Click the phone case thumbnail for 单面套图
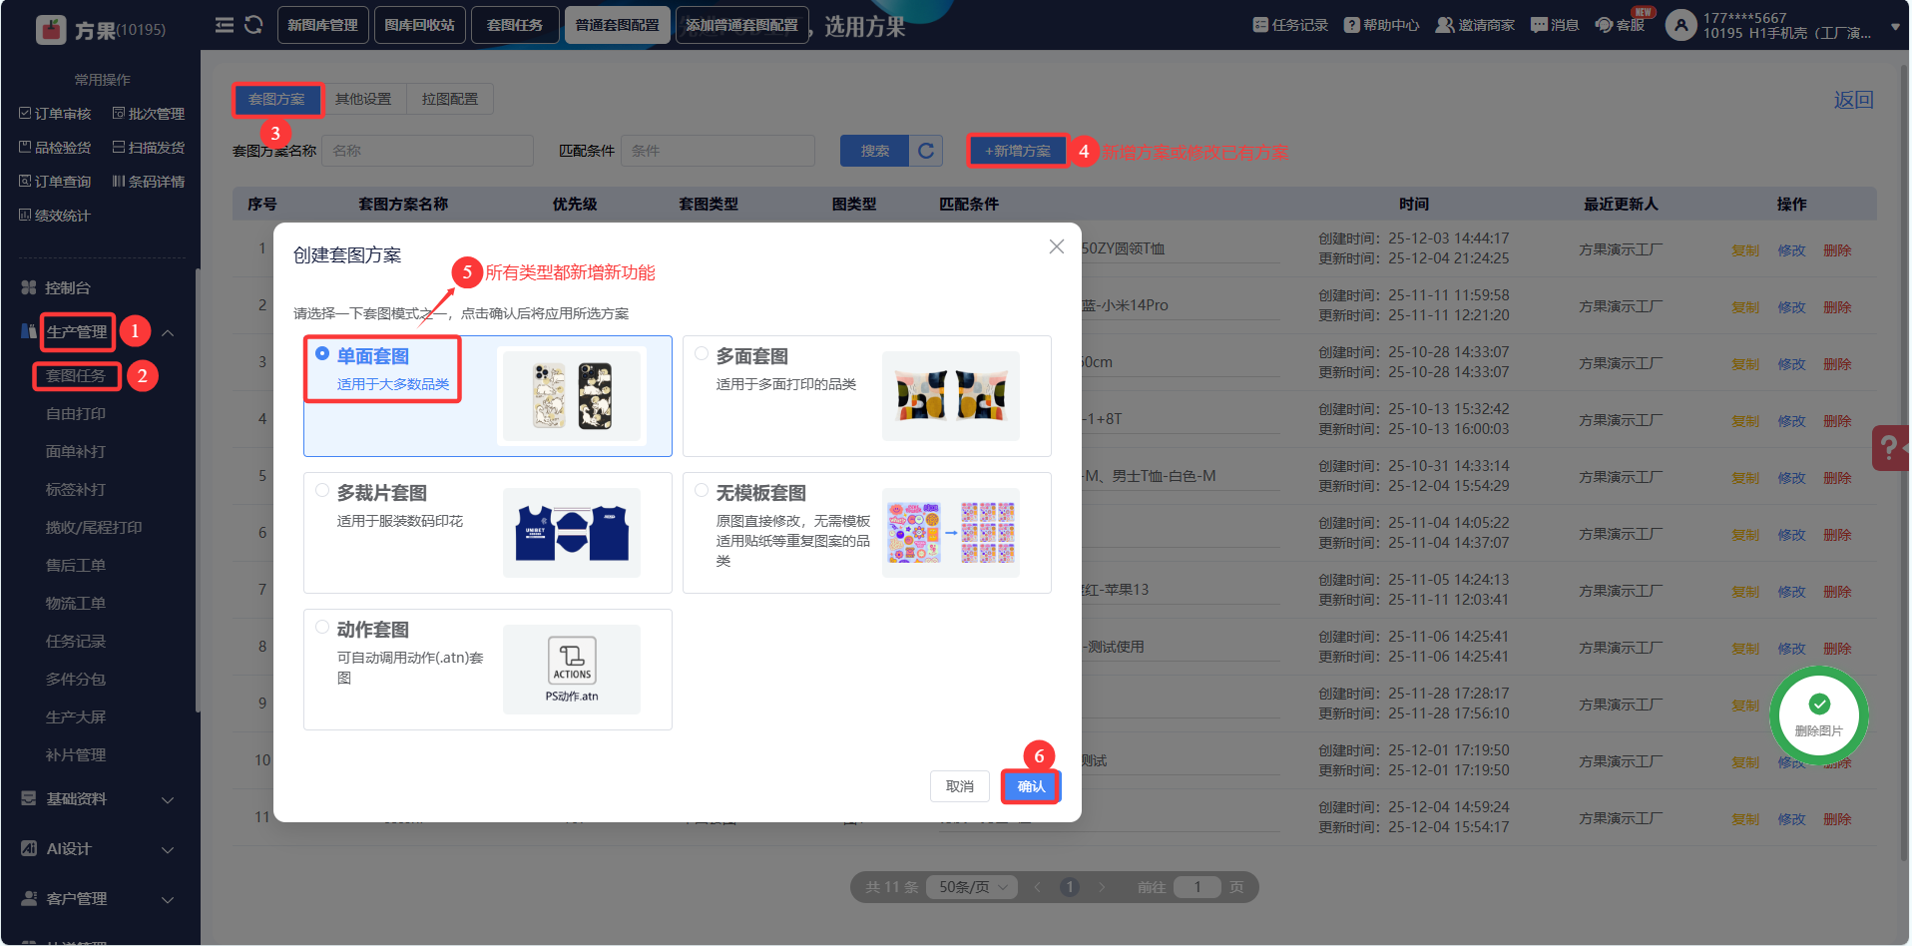 pos(572,396)
